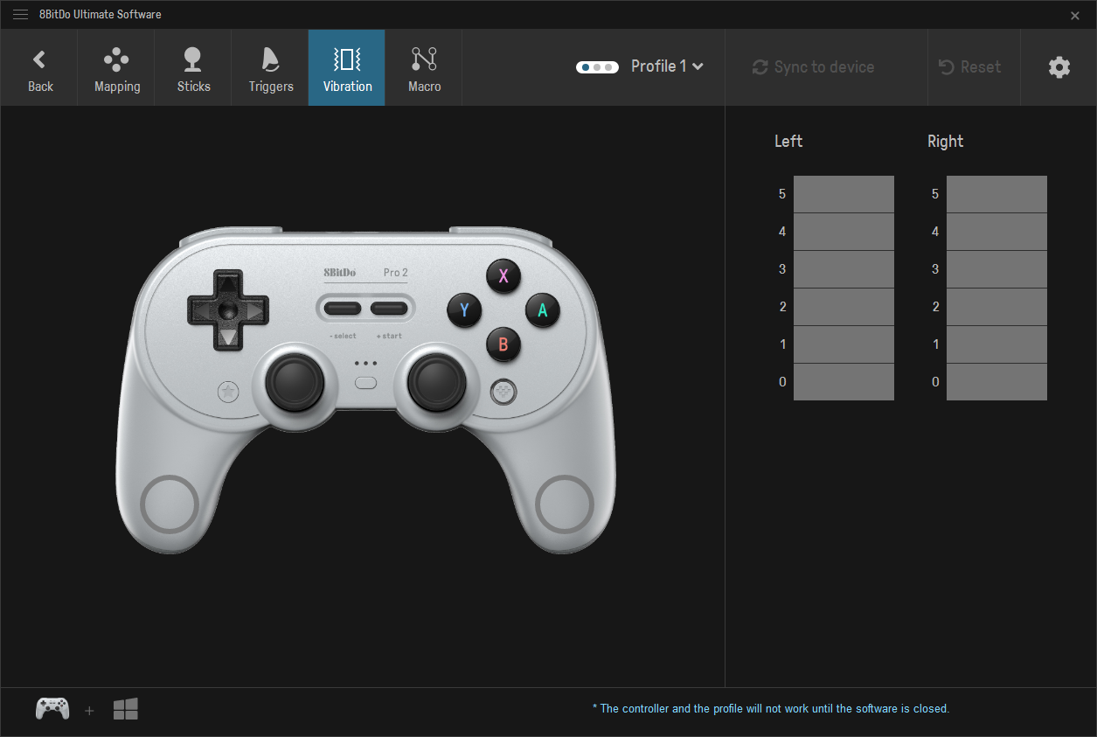Click left grip vibration motor ring
The image size is (1097, 737).
pos(169,504)
